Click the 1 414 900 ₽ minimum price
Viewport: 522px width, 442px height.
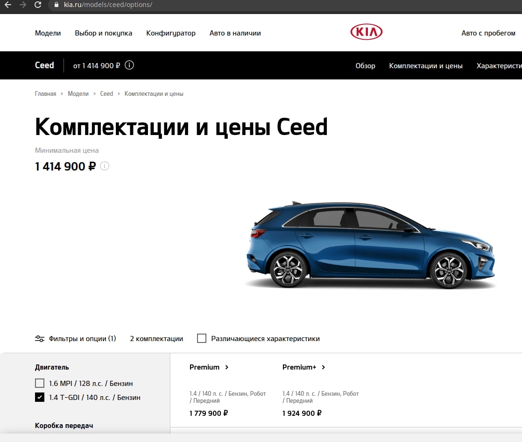65,166
